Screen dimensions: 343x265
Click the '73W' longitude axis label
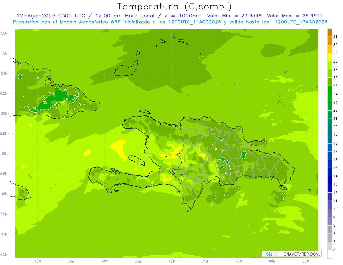[x=138, y=261]
